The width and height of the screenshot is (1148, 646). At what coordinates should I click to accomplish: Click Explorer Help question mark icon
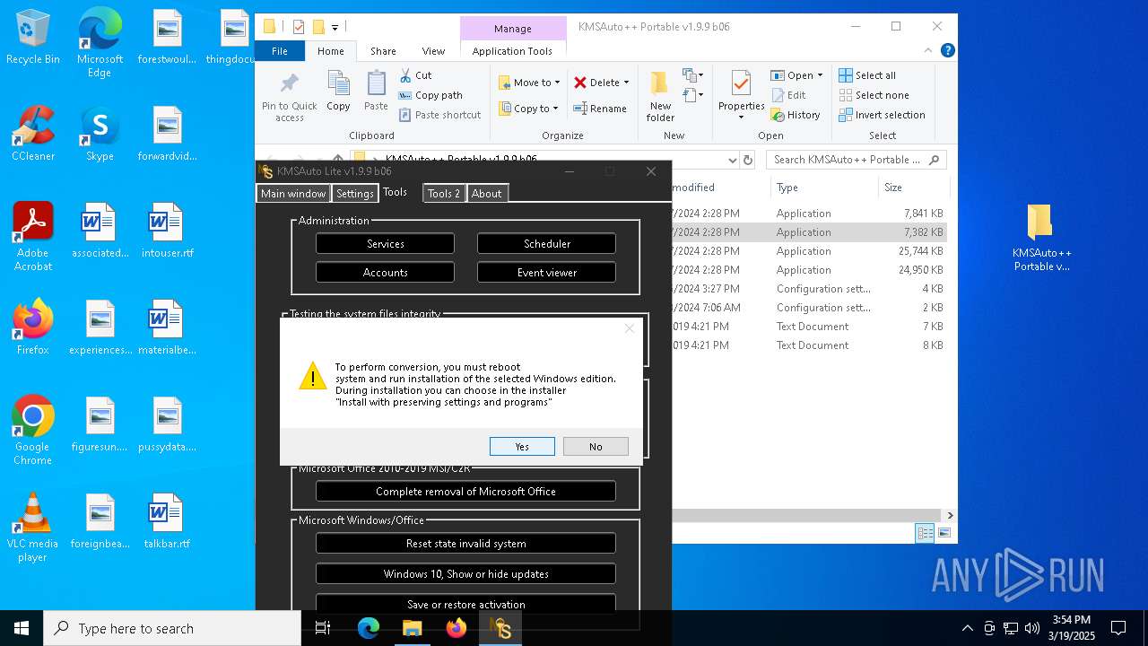(947, 51)
